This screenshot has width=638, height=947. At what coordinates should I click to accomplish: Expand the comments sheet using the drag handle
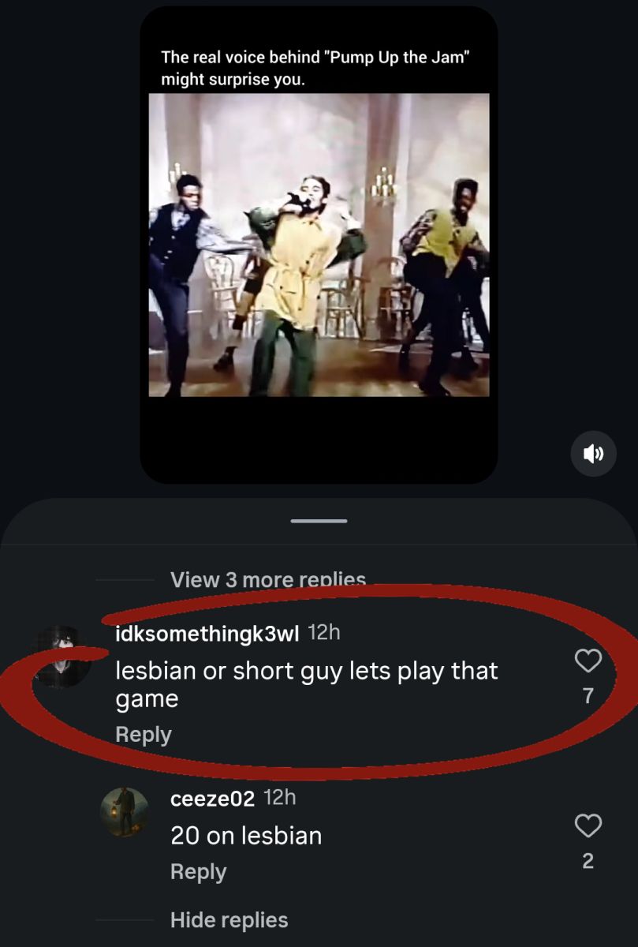click(319, 520)
